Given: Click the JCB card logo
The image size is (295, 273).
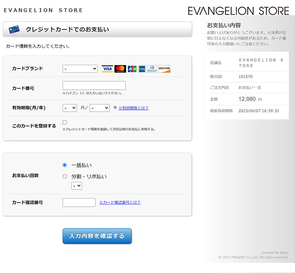Looking at the screenshot, I should coord(132,69).
